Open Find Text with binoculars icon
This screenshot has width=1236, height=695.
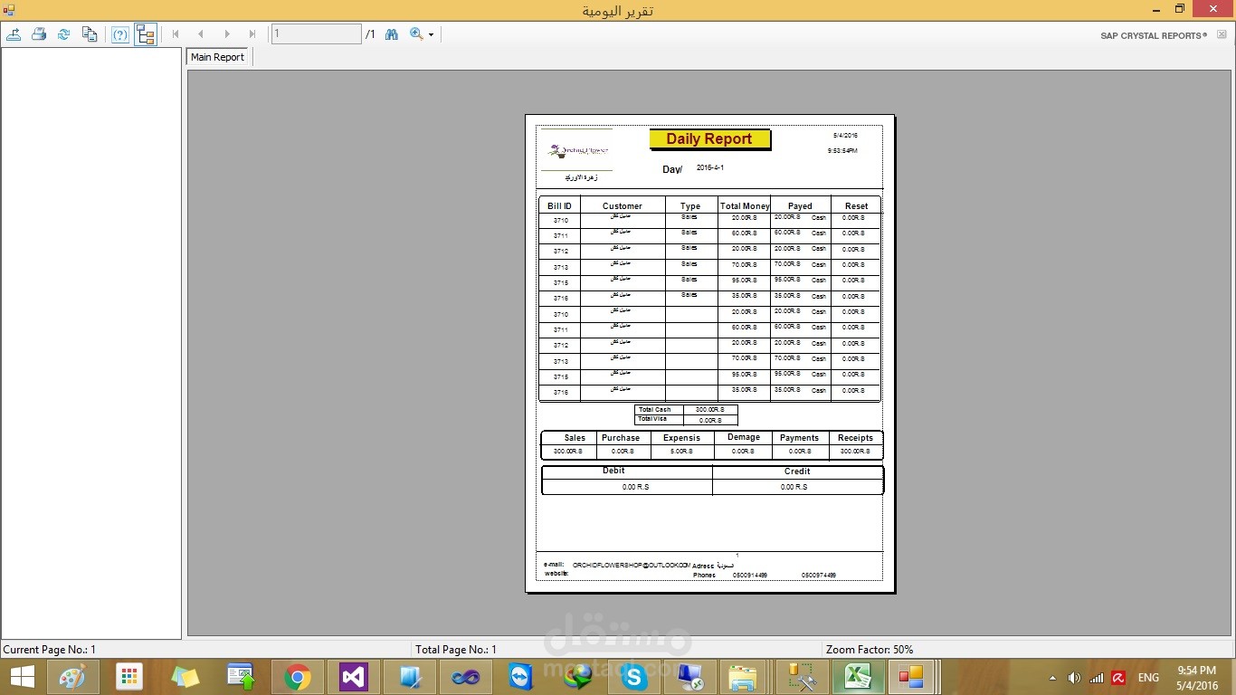coord(392,34)
